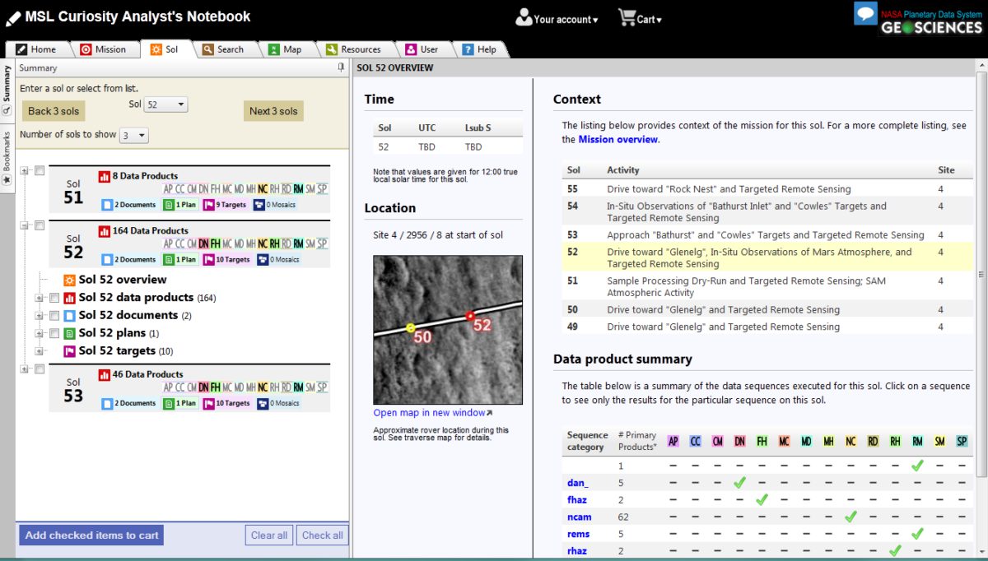This screenshot has height=561, width=988.
Task: Click the Your account person icon
Action: pos(524,17)
